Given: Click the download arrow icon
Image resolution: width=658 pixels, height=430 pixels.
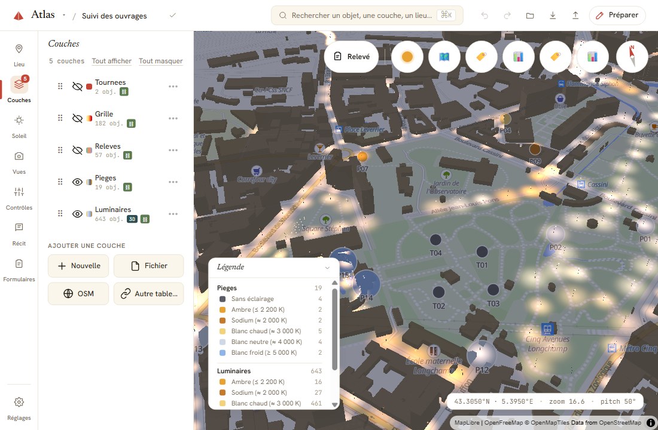Looking at the screenshot, I should click(x=553, y=16).
